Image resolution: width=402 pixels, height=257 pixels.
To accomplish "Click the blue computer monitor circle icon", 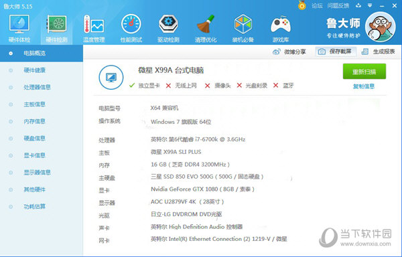I will coord(111,78).
